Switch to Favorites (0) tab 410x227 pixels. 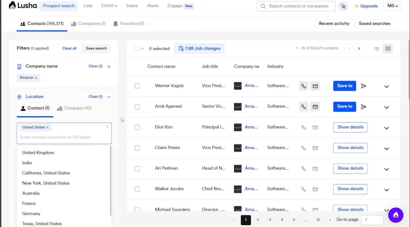pos(129,24)
